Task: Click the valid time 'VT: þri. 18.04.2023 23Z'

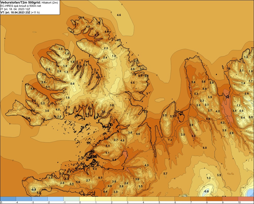Action: [x=15, y=12]
